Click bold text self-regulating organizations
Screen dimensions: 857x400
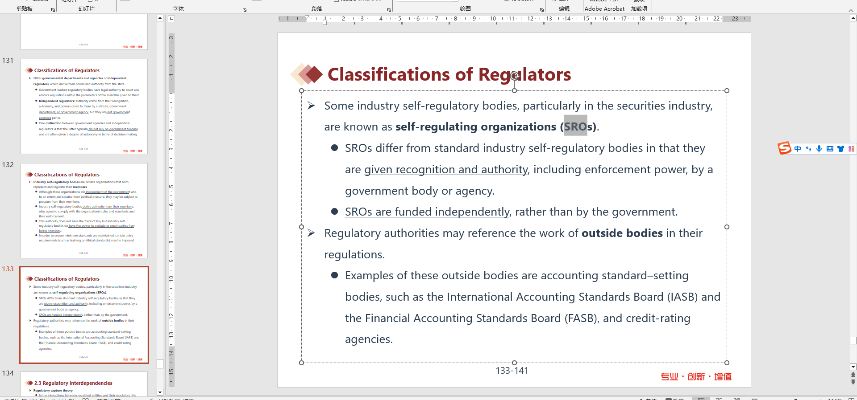476,127
